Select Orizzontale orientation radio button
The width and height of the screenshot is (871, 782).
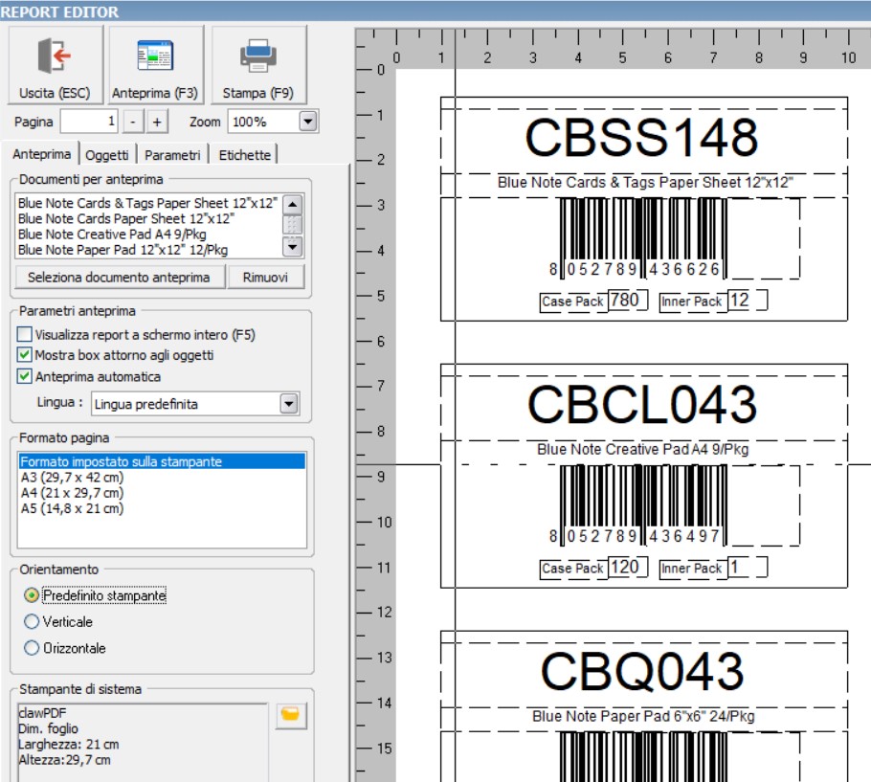[x=32, y=648]
